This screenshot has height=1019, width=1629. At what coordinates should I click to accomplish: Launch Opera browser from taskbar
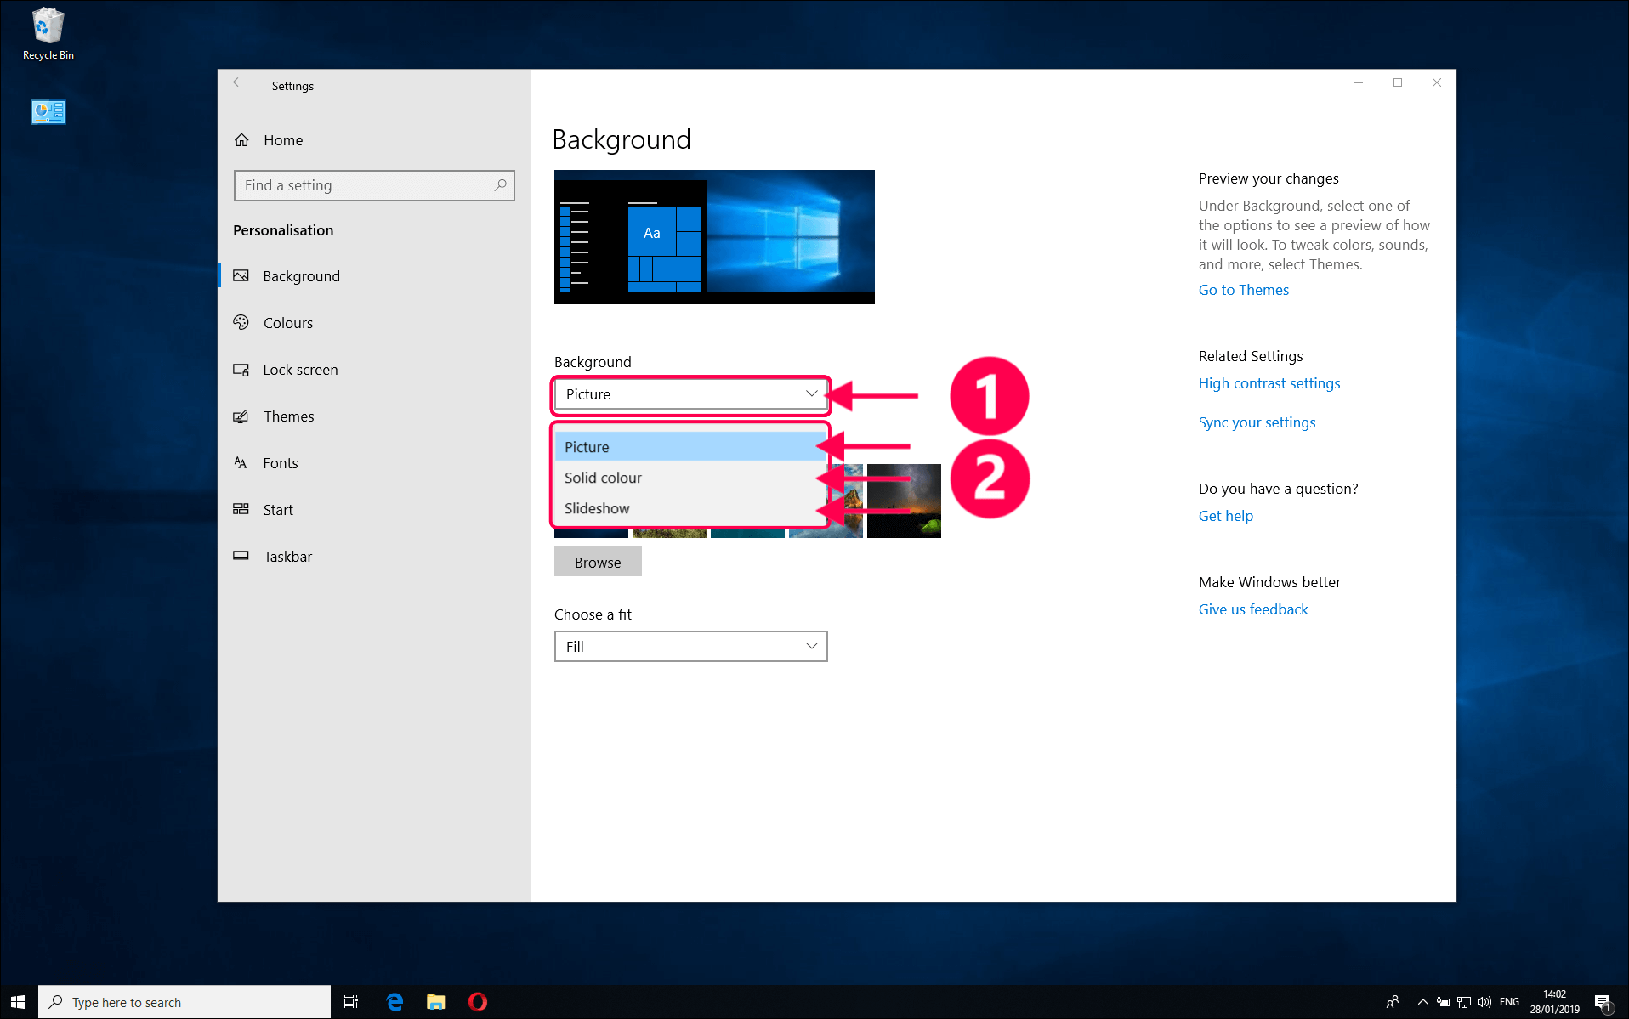tap(478, 1002)
